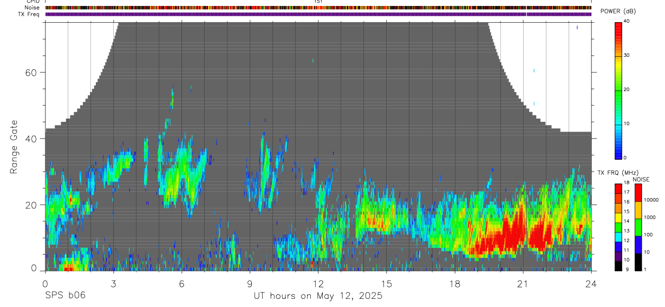This screenshot has width=665, height=307.
Task: Click the '3' tick on the UT hours axis
Action: point(114,283)
